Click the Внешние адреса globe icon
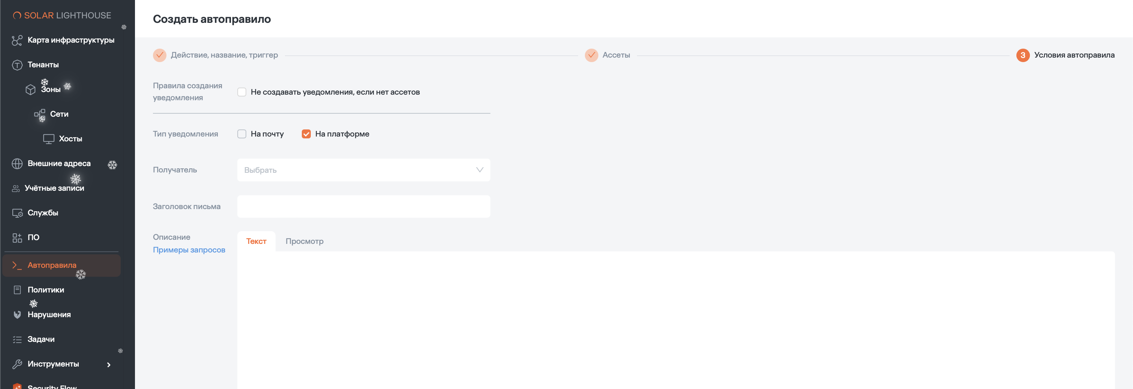 coord(17,163)
